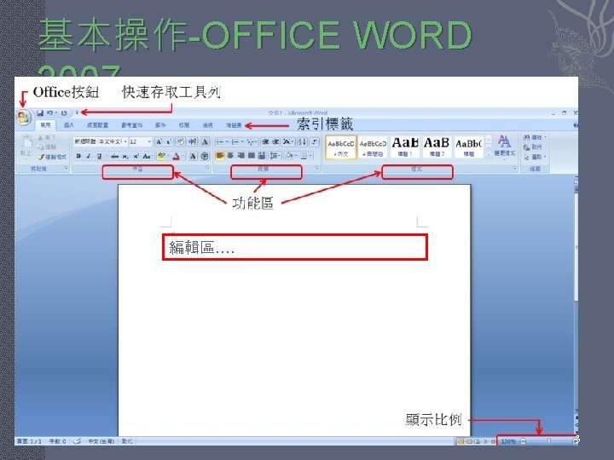Switch to the 版面配置 (Page Layout) tab
Screen dimensions: 614x460
click(x=97, y=125)
